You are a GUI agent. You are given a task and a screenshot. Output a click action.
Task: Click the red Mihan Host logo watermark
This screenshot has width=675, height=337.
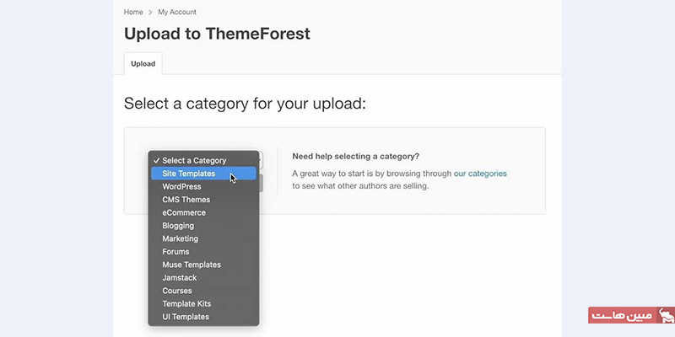click(x=631, y=315)
